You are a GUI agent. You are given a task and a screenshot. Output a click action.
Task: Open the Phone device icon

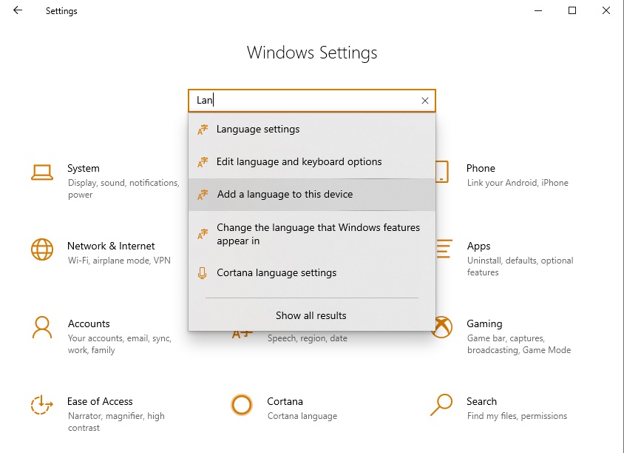point(442,172)
